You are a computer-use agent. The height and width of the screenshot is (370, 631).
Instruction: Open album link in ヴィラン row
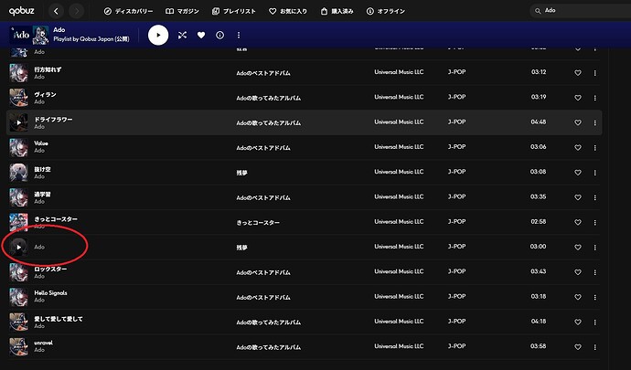[x=269, y=98]
